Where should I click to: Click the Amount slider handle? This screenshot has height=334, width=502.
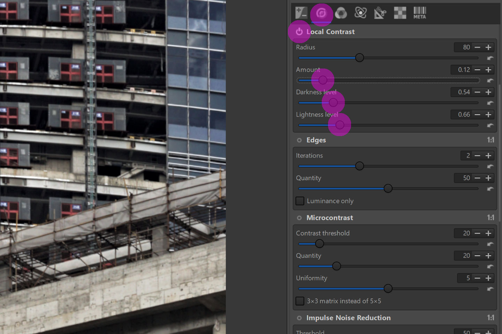point(323,80)
